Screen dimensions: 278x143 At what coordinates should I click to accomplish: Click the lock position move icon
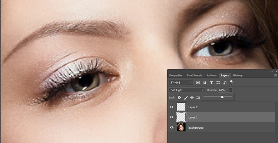tap(192, 98)
